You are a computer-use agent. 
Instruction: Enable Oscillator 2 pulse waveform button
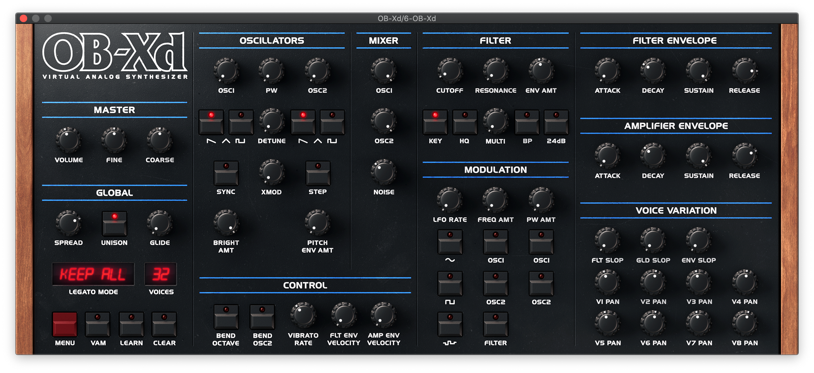click(332, 122)
